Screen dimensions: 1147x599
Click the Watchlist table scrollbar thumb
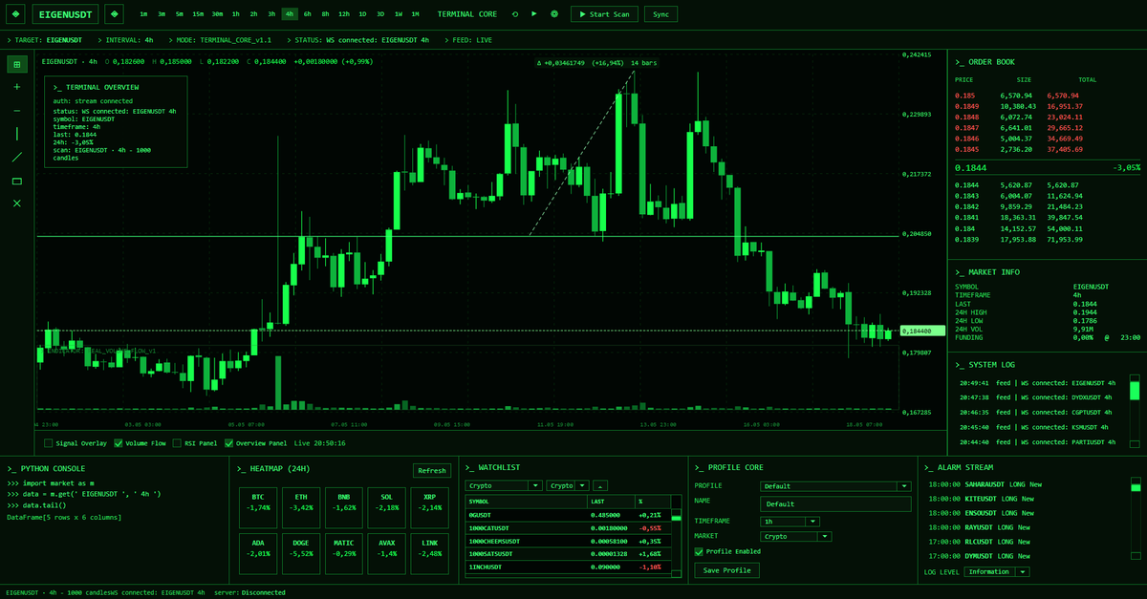pos(677,517)
